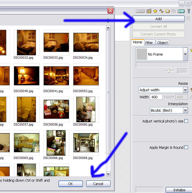The height and width of the screenshot is (193, 192).
Task: Click the disabled Height field showing 400
Action: [182, 97]
